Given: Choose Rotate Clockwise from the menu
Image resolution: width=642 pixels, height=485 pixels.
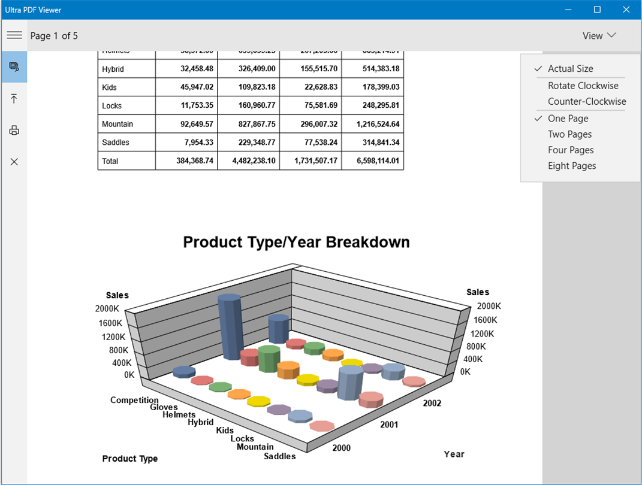Looking at the screenshot, I should (x=583, y=86).
